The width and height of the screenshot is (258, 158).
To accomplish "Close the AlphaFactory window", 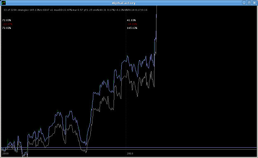I will (x=254, y=3).
